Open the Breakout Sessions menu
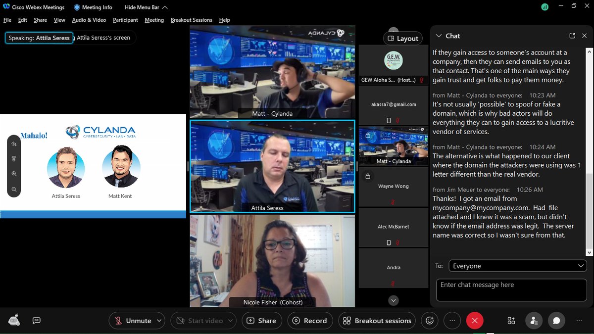 [191, 20]
